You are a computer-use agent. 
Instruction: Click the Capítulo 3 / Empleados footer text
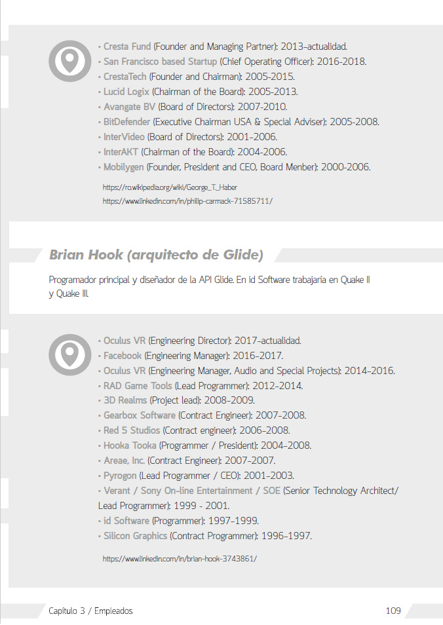90,611
